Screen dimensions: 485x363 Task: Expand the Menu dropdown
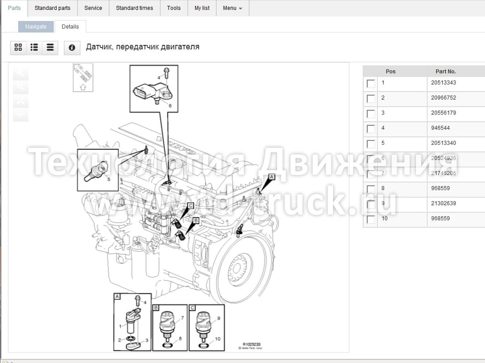click(x=232, y=8)
